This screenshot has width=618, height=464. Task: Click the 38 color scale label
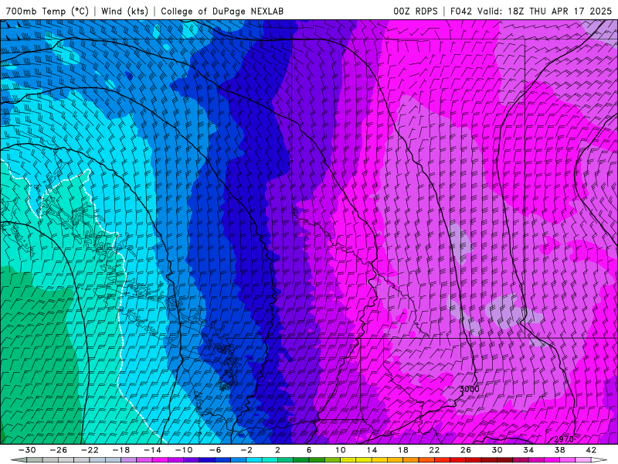click(559, 450)
